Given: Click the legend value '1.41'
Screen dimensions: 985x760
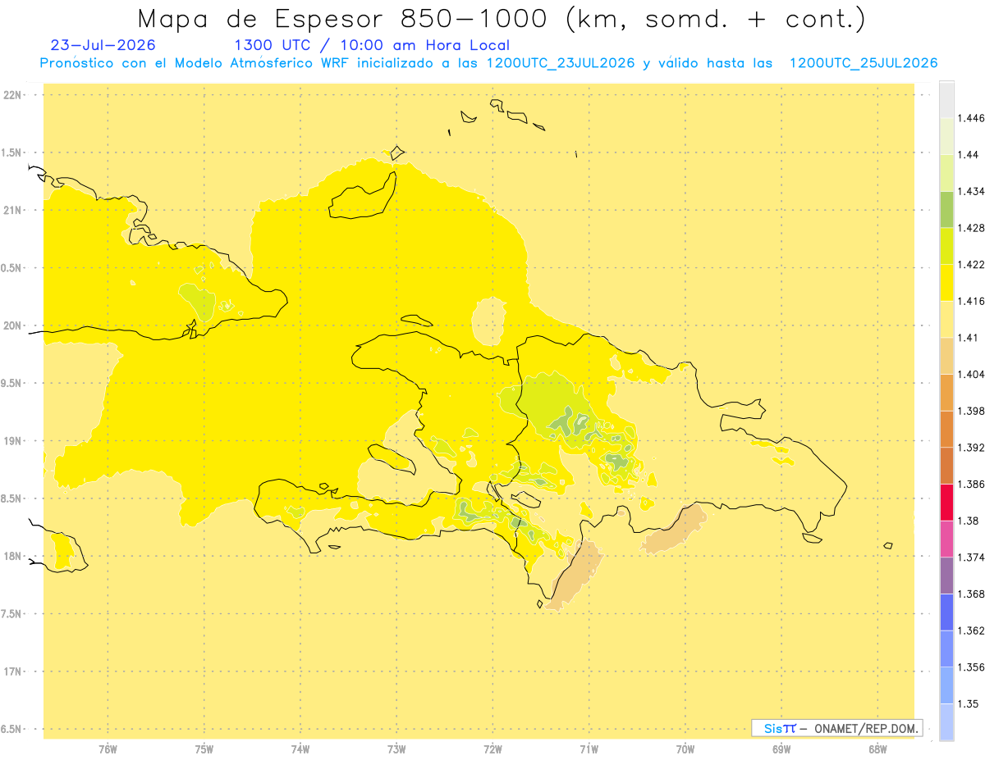Looking at the screenshot, I should coord(968,338).
